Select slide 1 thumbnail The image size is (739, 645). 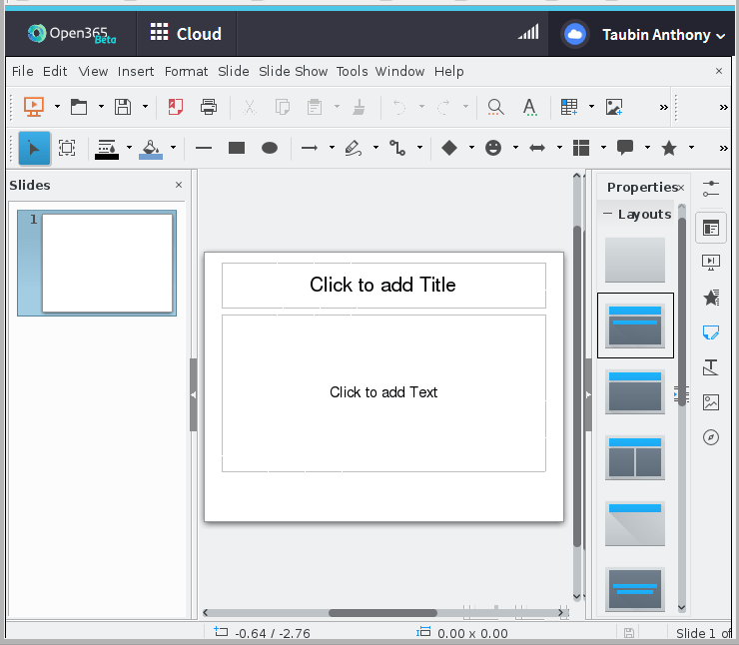pos(97,263)
